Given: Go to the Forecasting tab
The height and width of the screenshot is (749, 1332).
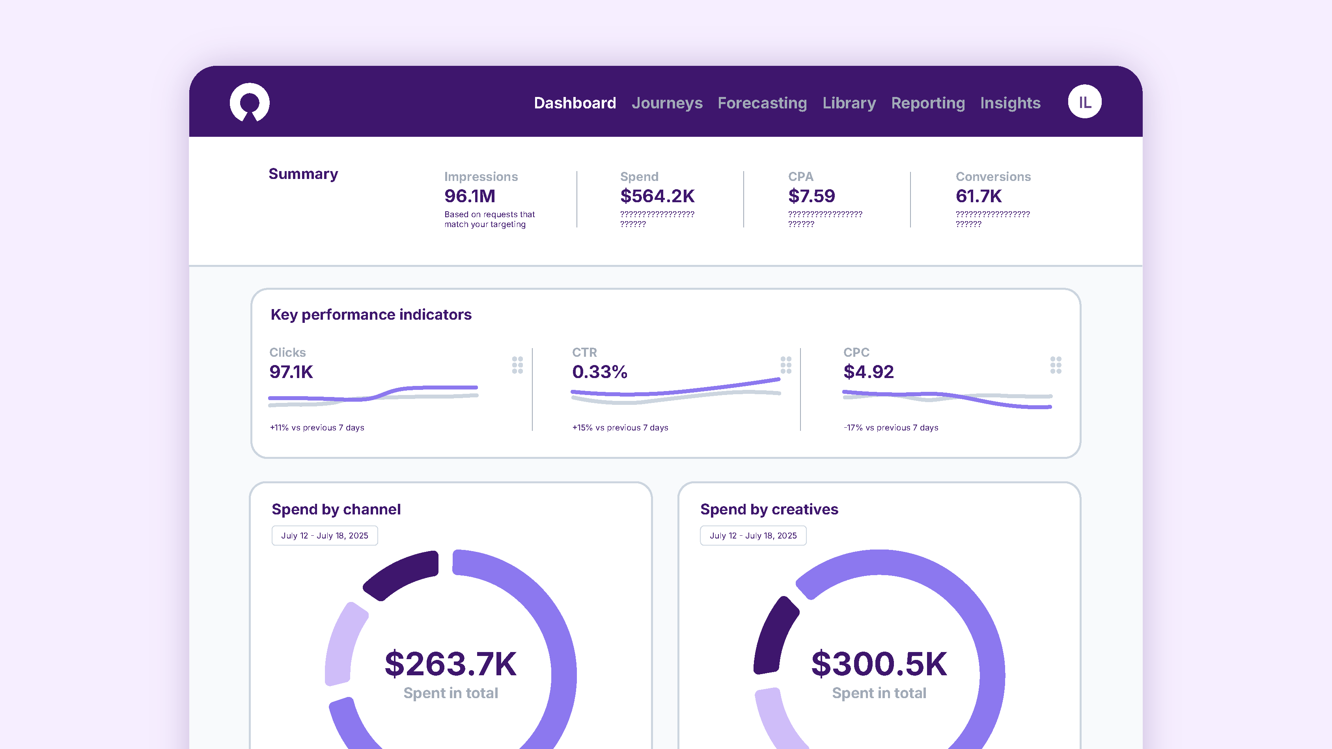Looking at the screenshot, I should click(762, 103).
